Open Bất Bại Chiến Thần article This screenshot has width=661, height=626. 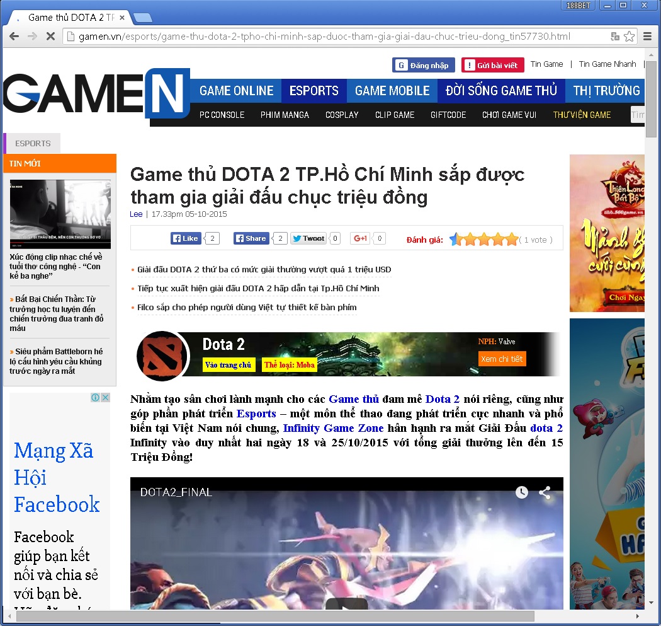(x=57, y=314)
